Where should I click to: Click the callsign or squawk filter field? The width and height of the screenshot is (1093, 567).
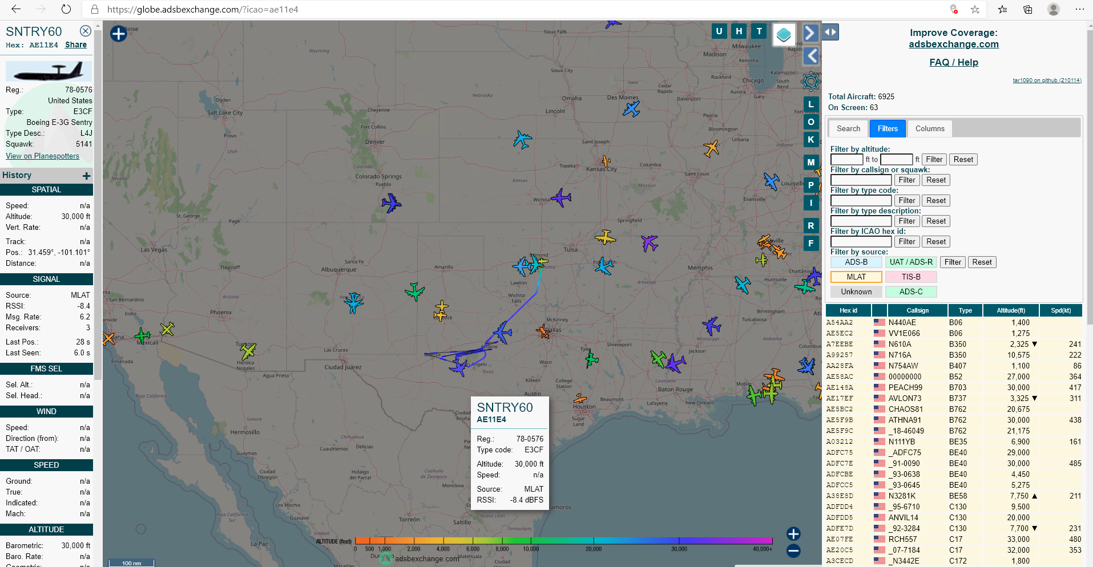[x=861, y=180]
